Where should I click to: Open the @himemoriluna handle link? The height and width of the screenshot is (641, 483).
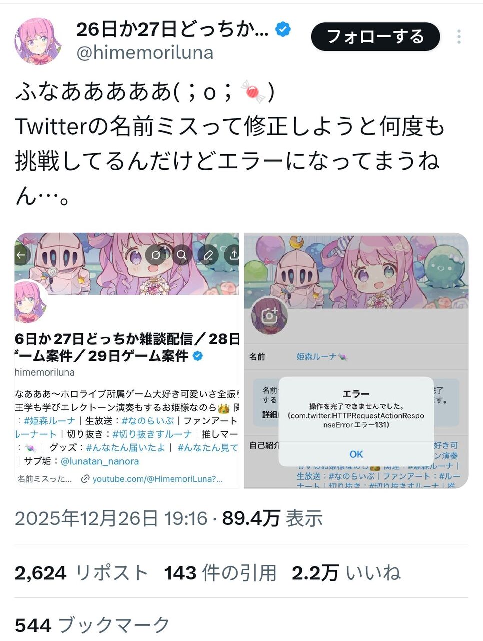[x=145, y=52]
